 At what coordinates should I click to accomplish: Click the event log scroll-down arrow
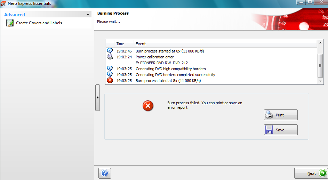coord(320,81)
